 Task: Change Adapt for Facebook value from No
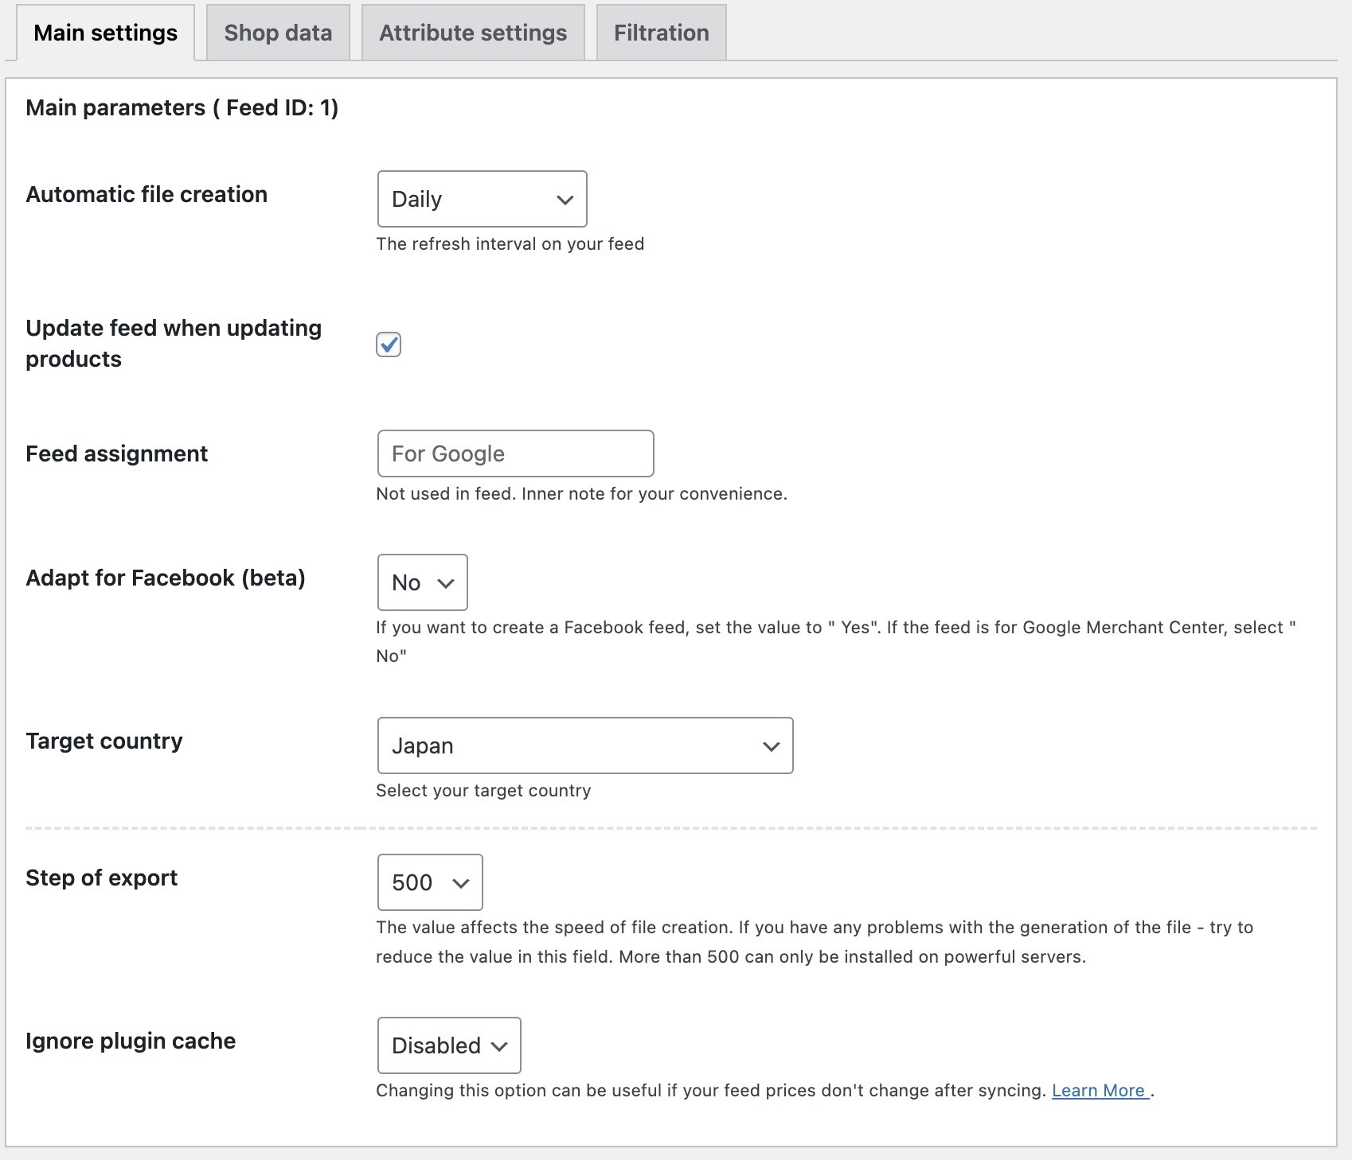point(421,582)
